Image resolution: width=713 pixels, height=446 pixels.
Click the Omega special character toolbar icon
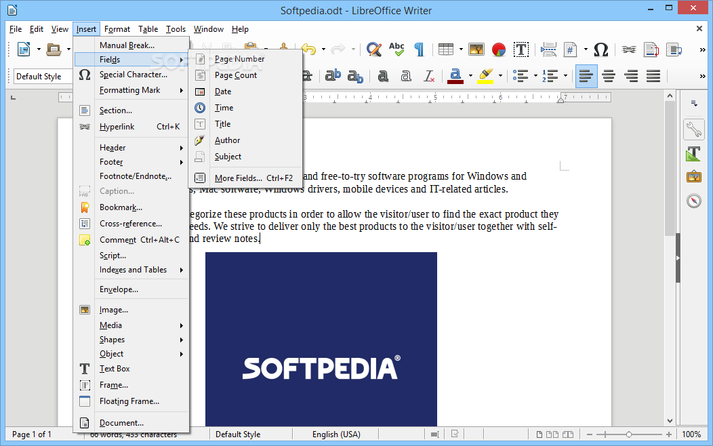point(600,49)
